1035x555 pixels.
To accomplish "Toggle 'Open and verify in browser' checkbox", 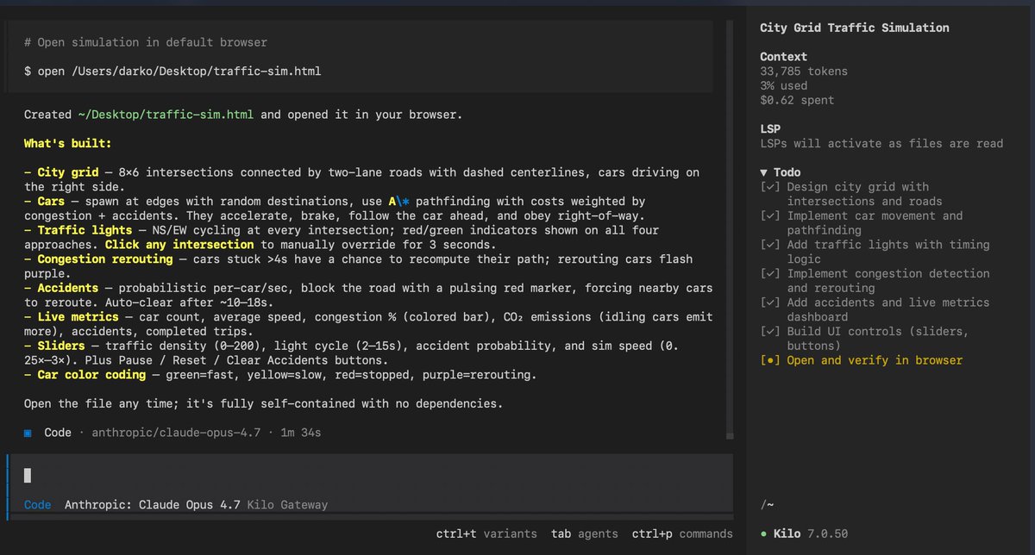I will click(770, 360).
